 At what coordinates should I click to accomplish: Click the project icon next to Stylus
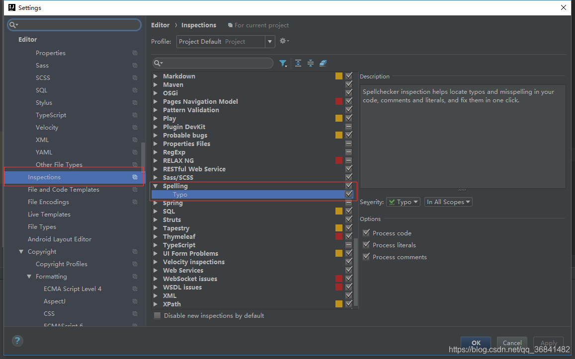(135, 103)
